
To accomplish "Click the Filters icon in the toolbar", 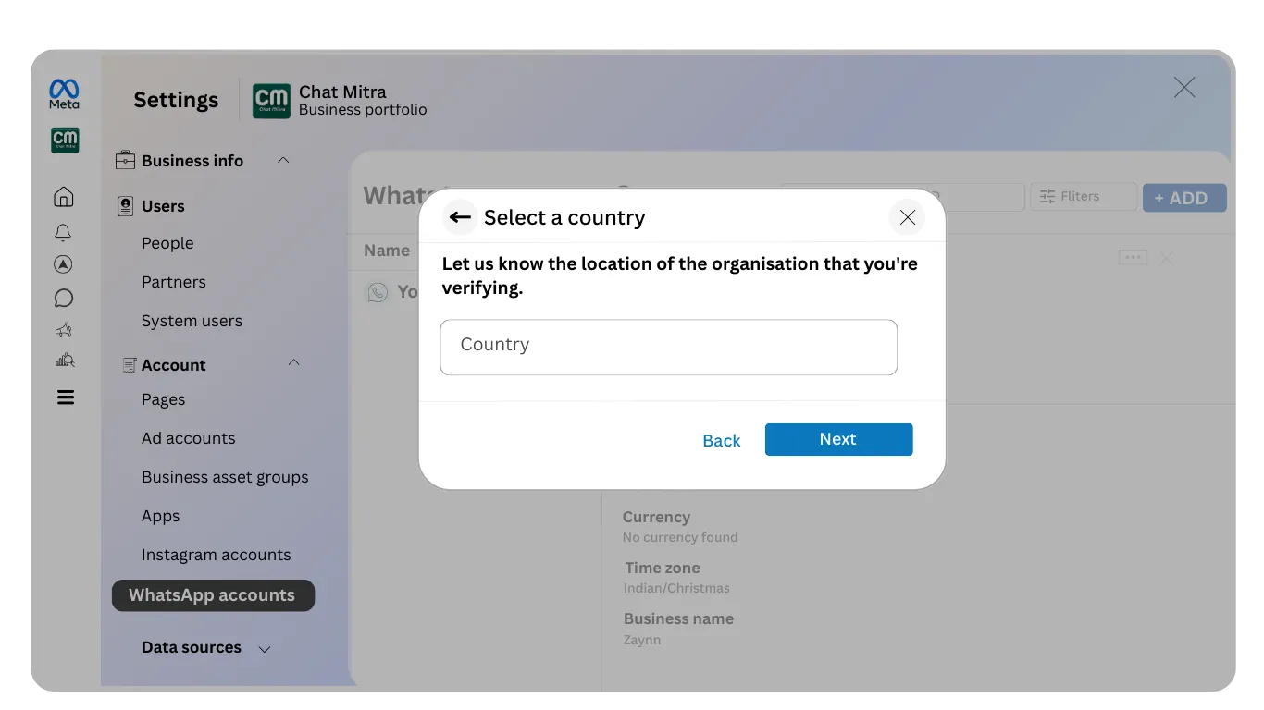I will pyautogui.click(x=1047, y=196).
